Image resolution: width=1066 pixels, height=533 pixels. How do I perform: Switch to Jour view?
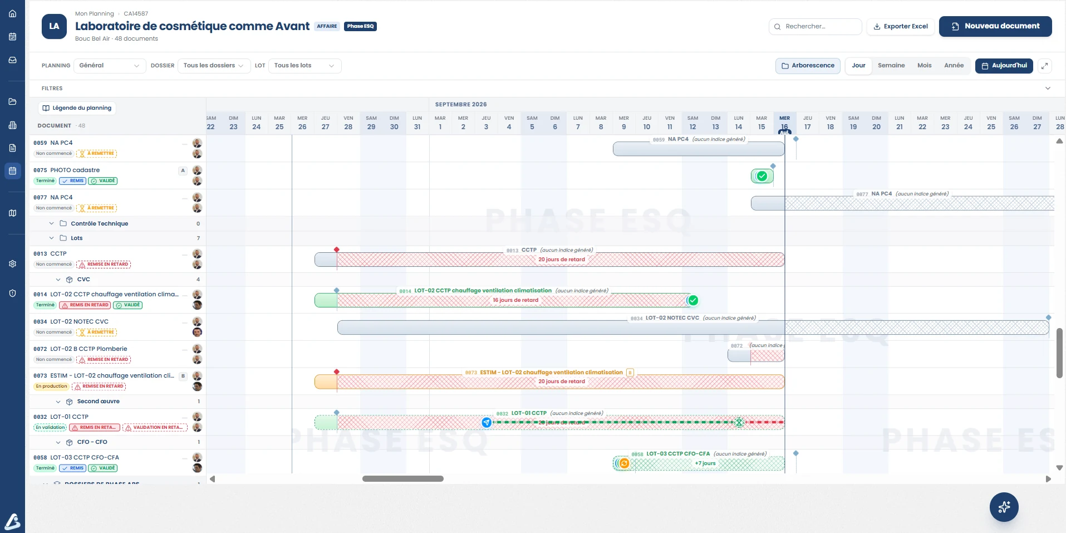858,66
